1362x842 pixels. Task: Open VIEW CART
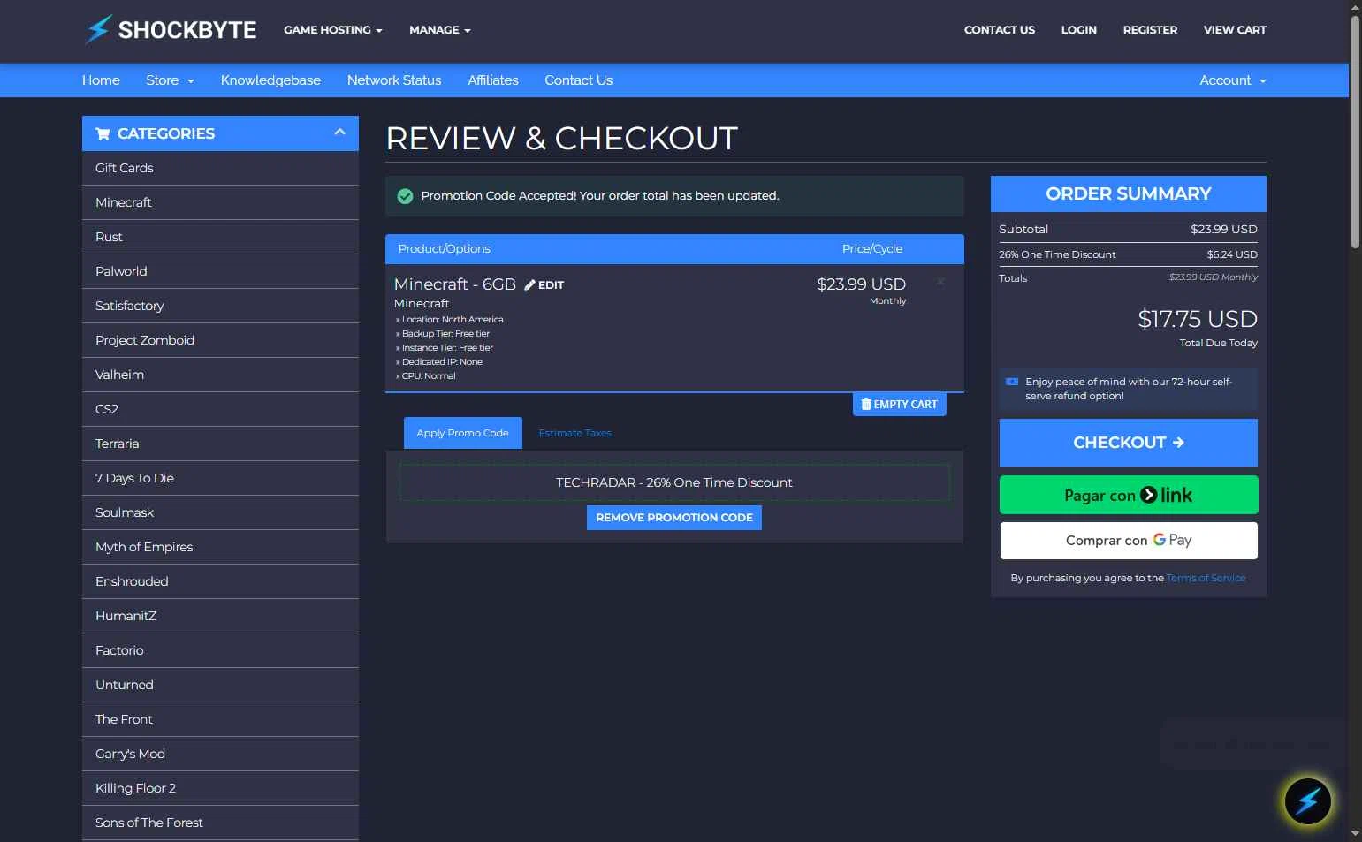click(1235, 30)
